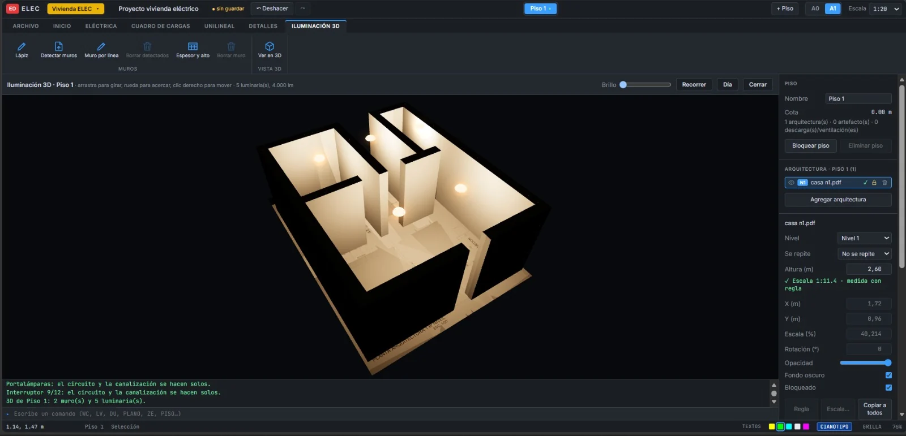The width and height of the screenshot is (906, 436).
Task: Click the Bloquear piso button
Action: (810, 146)
